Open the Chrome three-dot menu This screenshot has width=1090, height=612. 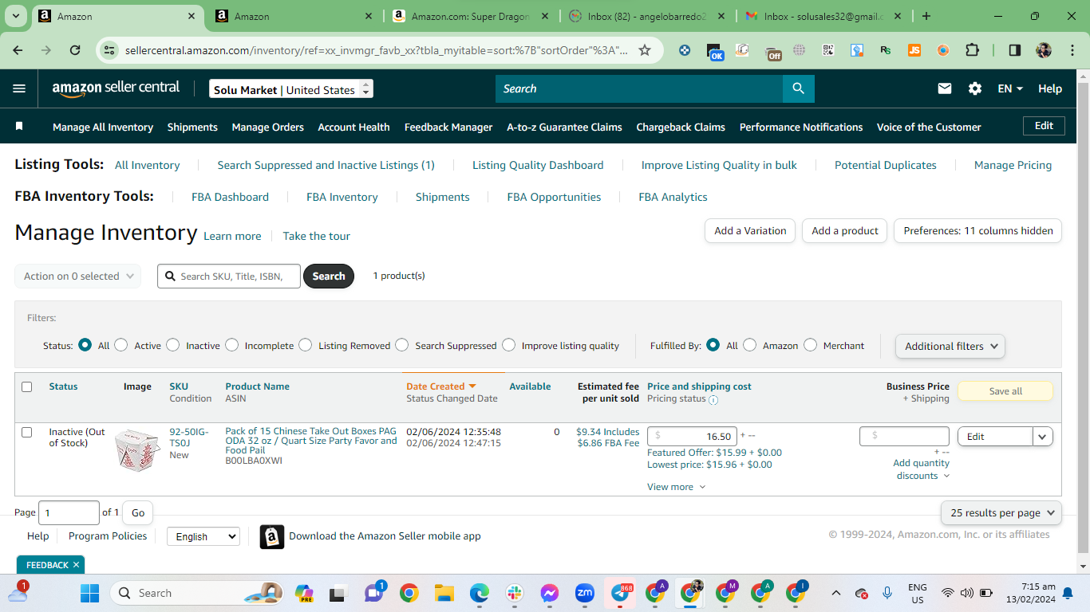coord(1071,50)
